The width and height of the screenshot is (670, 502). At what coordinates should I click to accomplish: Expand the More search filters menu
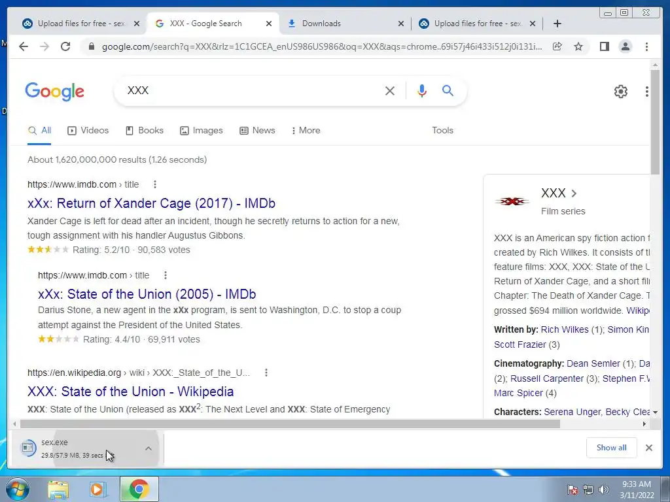306,130
